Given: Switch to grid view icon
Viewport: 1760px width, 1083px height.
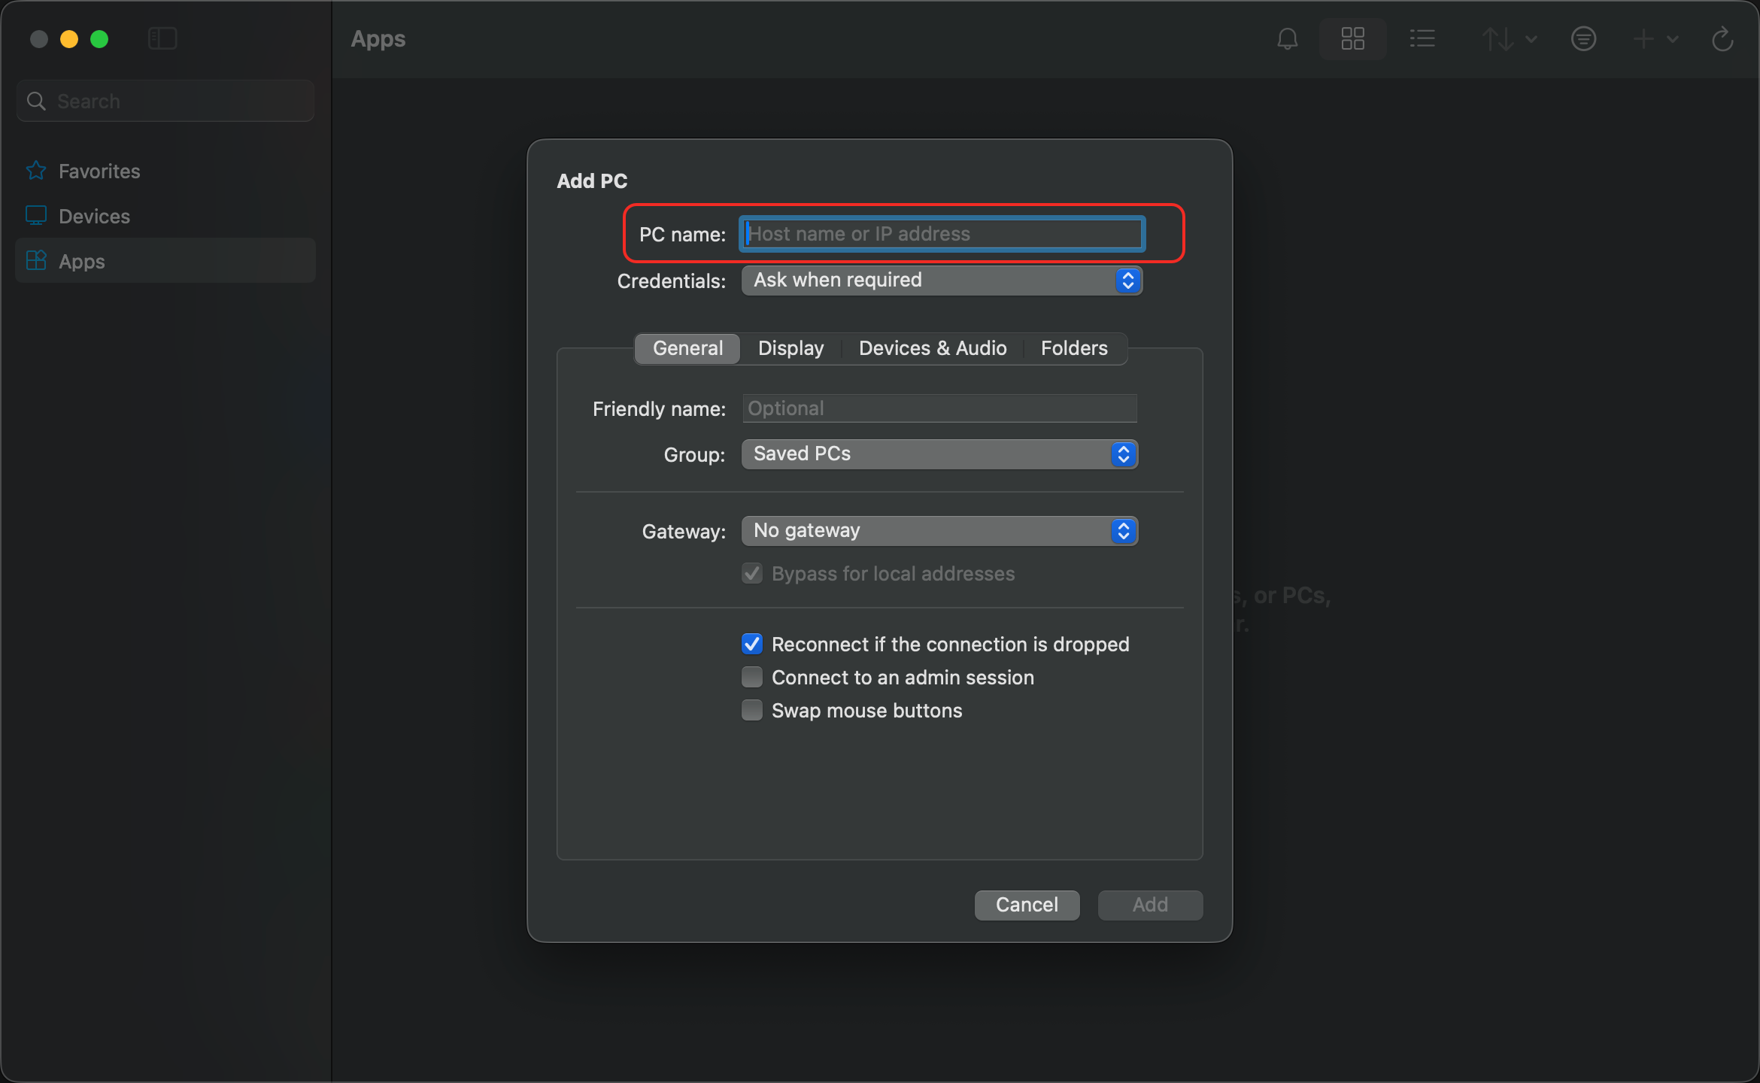Looking at the screenshot, I should point(1352,39).
